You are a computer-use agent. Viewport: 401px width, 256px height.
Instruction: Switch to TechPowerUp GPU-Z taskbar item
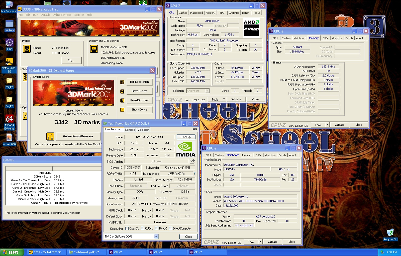[87, 252]
